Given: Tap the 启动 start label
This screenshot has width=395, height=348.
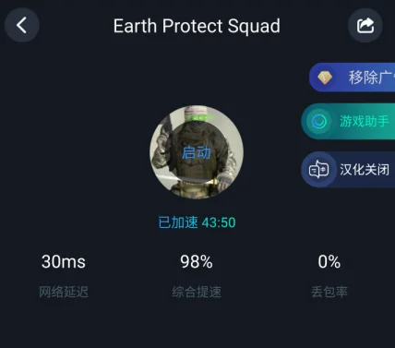Looking at the screenshot, I should (x=197, y=152).
